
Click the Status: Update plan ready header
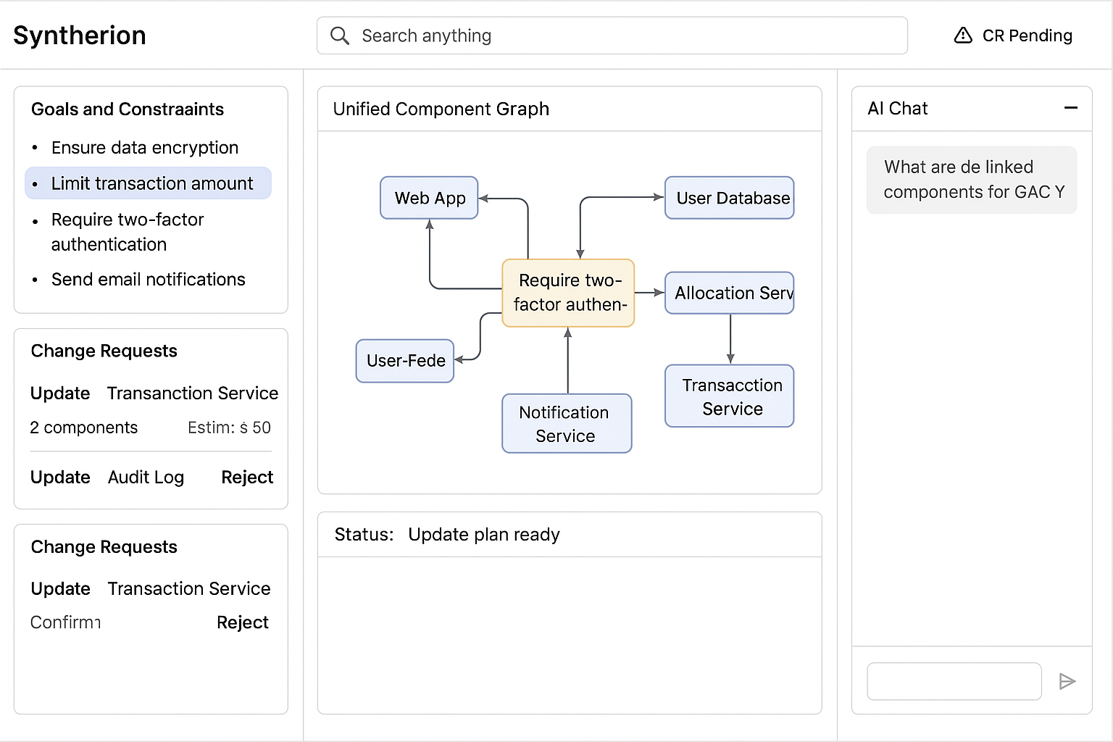coord(447,535)
